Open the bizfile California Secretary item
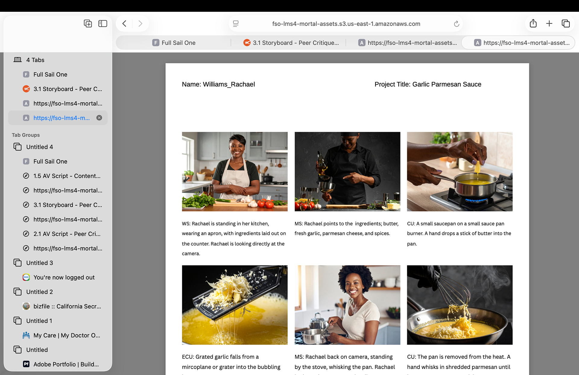 [67, 306]
